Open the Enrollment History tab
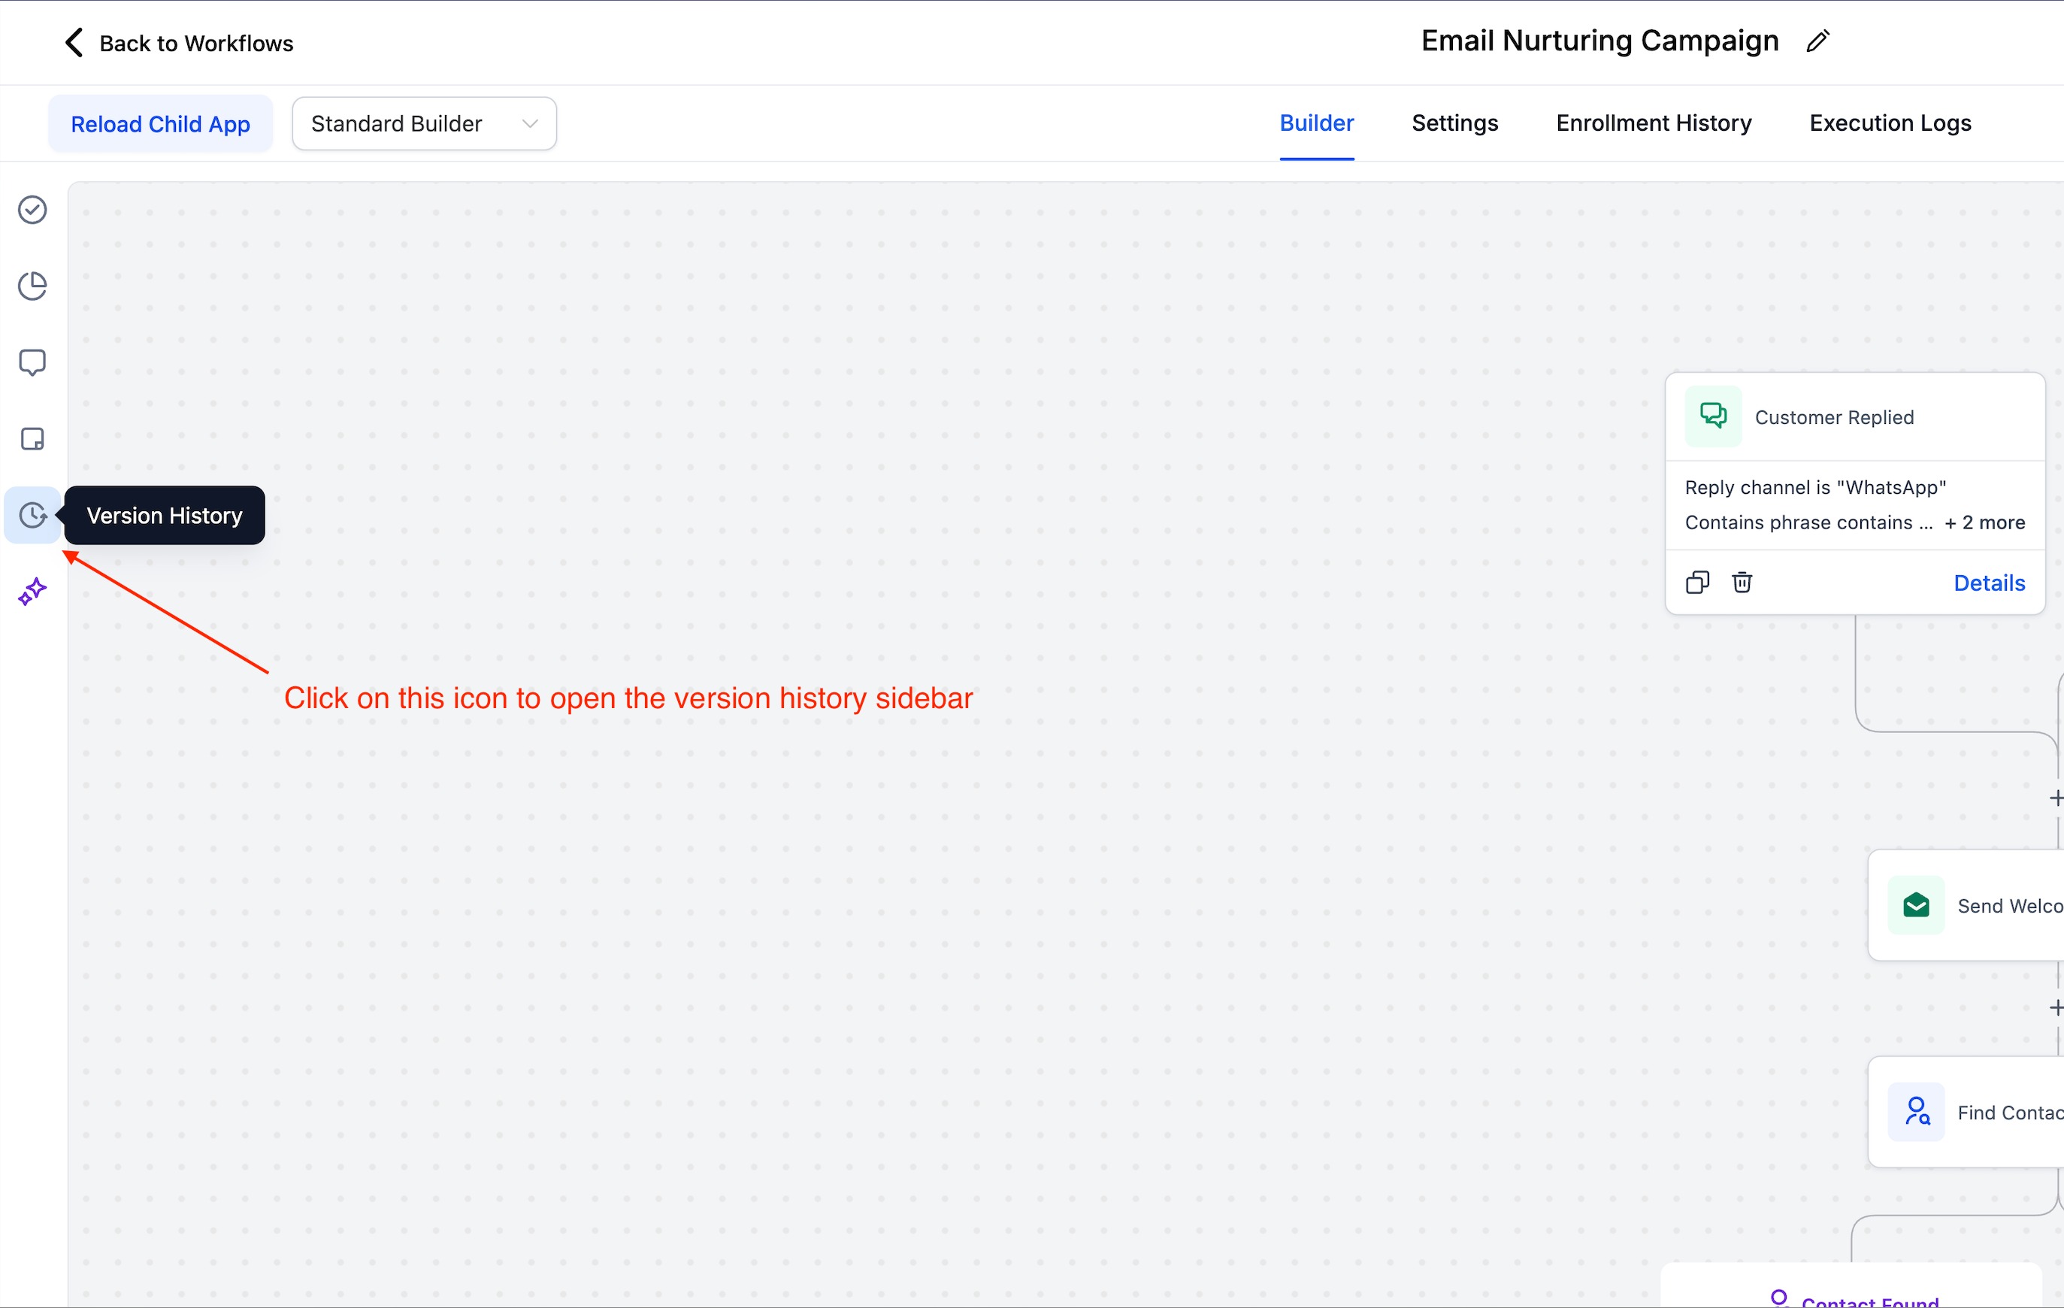 click(1654, 123)
